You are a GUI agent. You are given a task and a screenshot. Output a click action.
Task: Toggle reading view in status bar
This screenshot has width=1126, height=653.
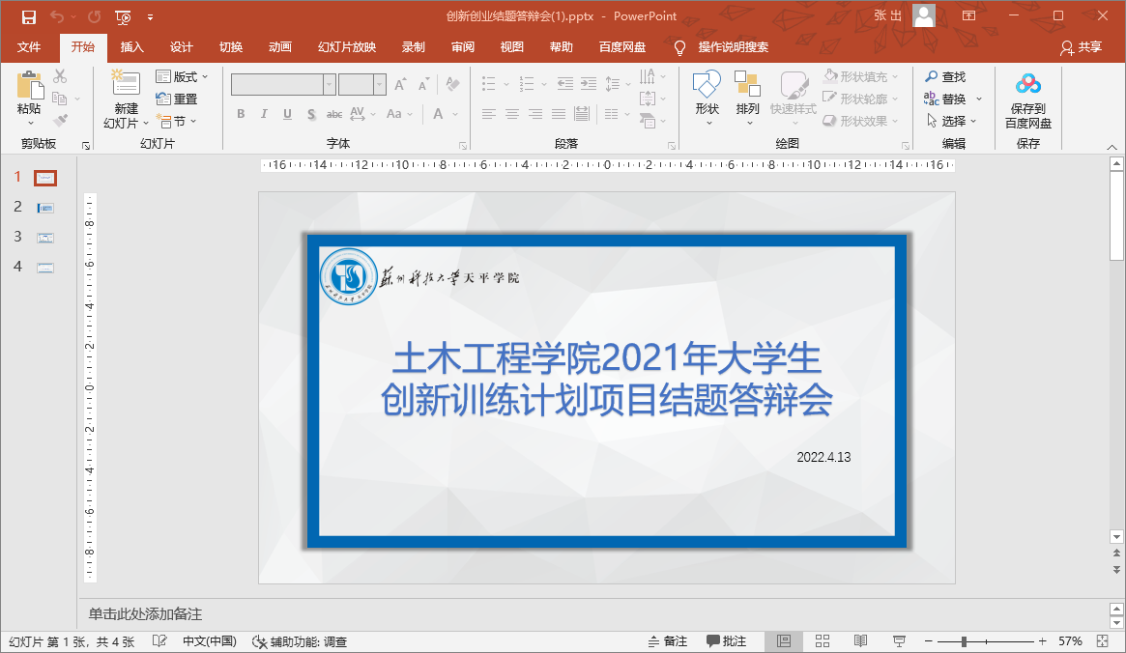click(860, 641)
